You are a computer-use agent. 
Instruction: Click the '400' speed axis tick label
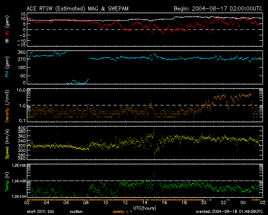(x=22, y=128)
